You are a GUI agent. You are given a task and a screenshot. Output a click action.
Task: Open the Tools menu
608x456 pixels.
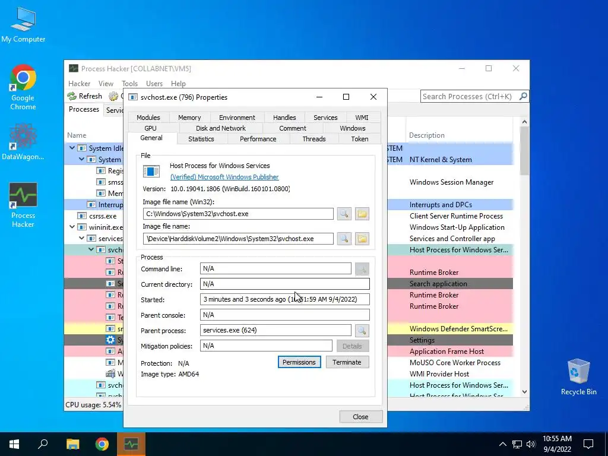click(129, 83)
